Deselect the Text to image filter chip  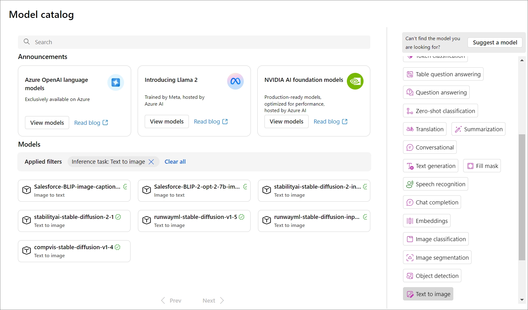tap(428, 294)
